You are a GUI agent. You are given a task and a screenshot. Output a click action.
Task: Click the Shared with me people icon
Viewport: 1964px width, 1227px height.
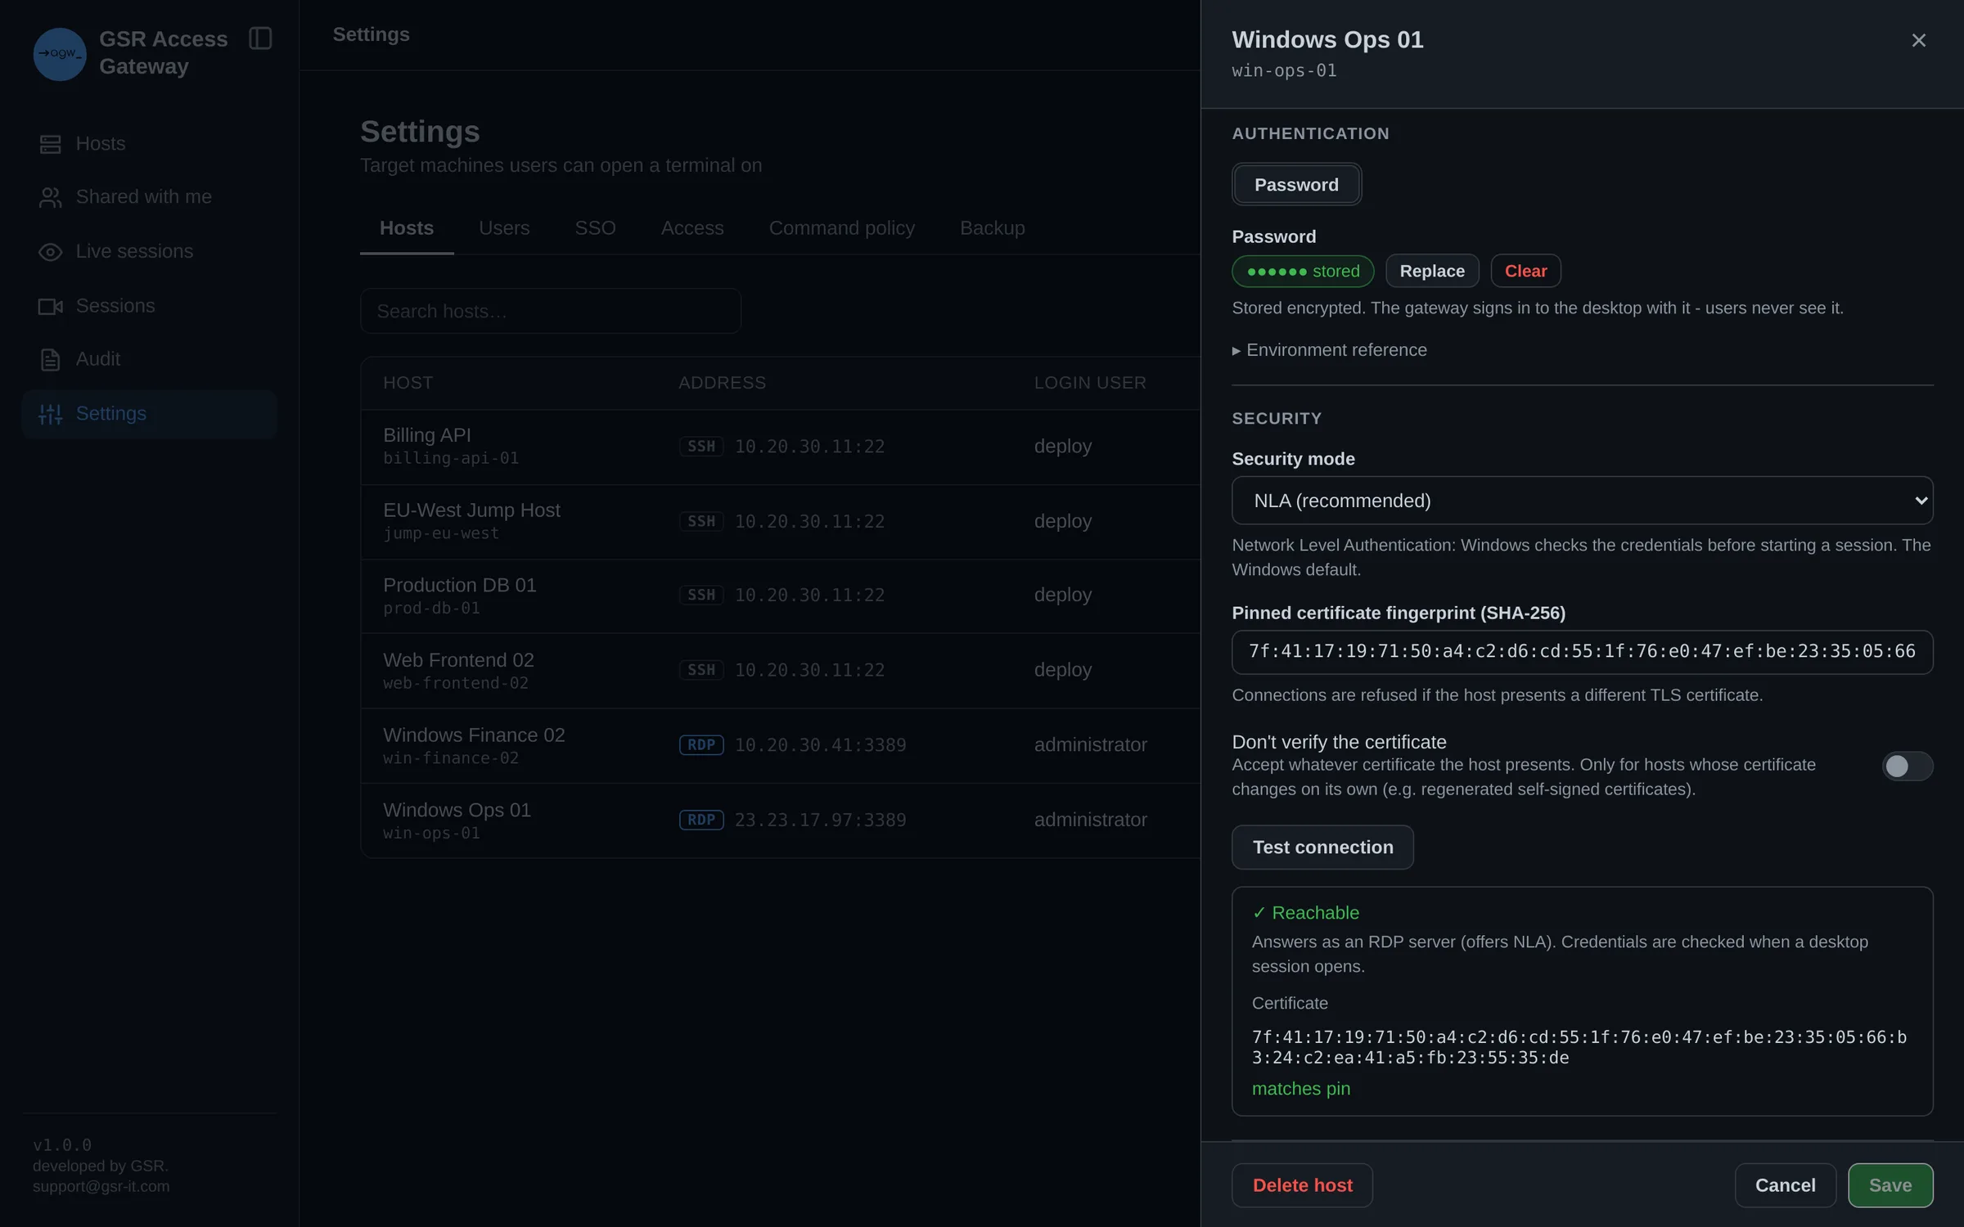click(51, 197)
